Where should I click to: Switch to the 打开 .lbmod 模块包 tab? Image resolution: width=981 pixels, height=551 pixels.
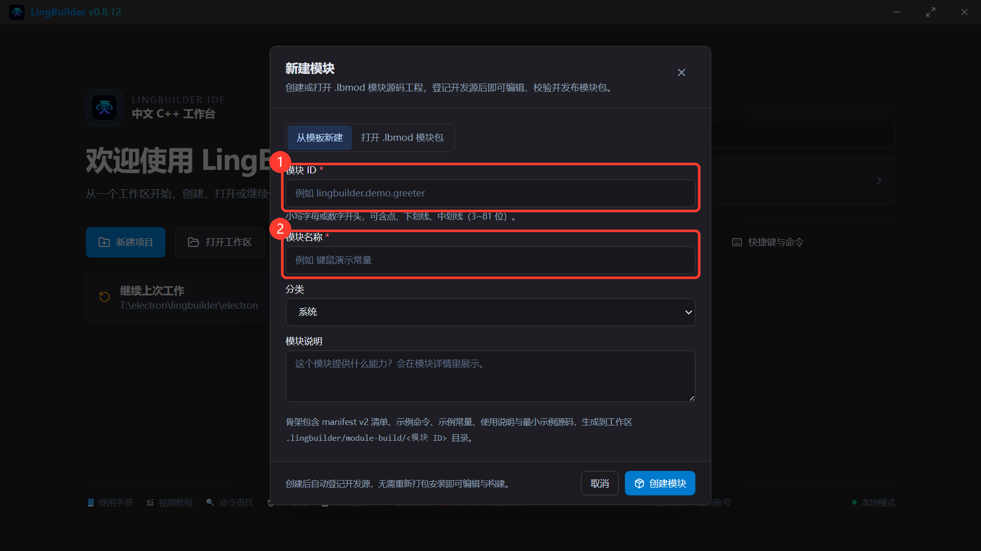click(x=402, y=138)
